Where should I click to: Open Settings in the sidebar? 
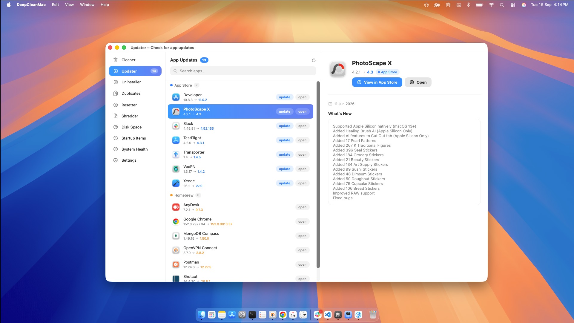click(135, 160)
